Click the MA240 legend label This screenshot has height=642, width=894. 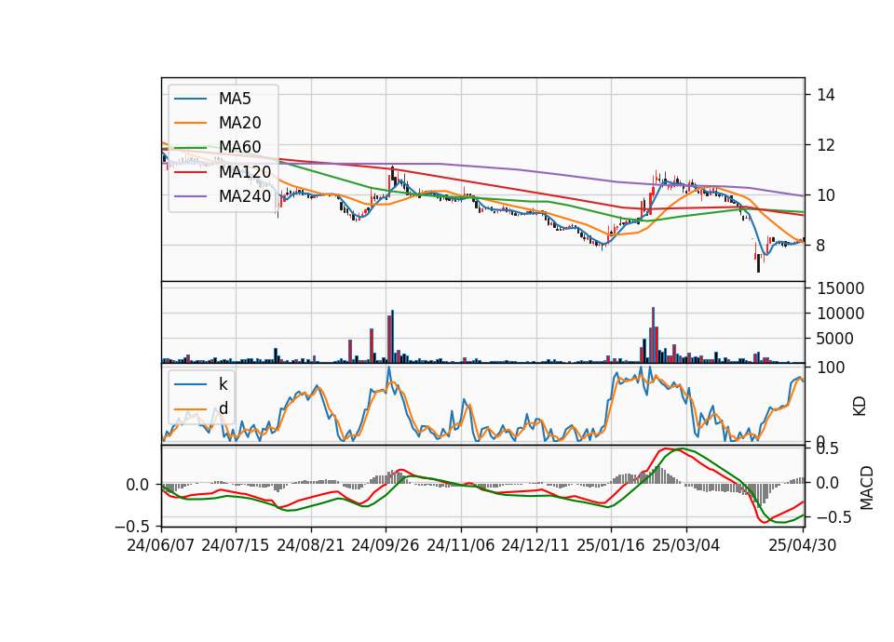tap(245, 196)
